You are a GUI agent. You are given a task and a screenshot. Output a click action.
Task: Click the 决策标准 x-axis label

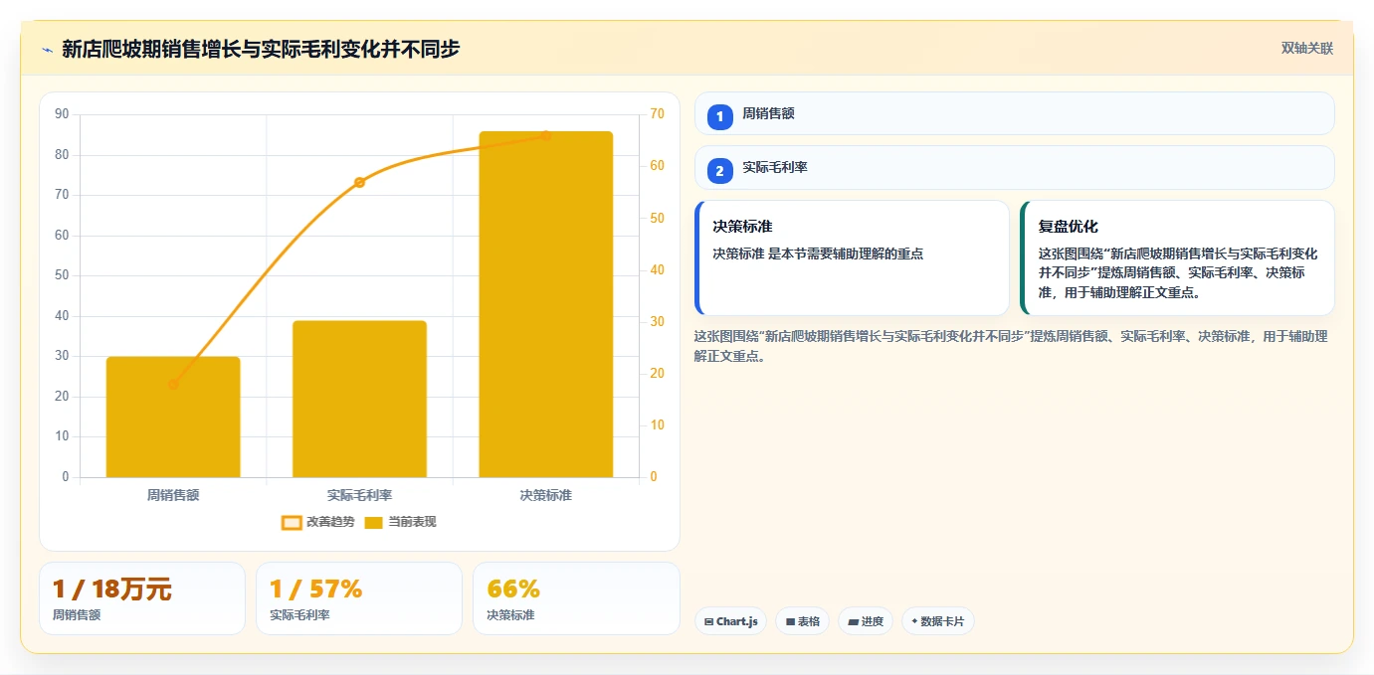tap(545, 494)
